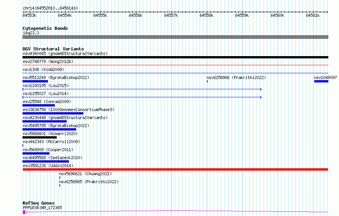Click the blue bar under nsv5495785
The image size is (339, 216).
[x=49, y=129]
